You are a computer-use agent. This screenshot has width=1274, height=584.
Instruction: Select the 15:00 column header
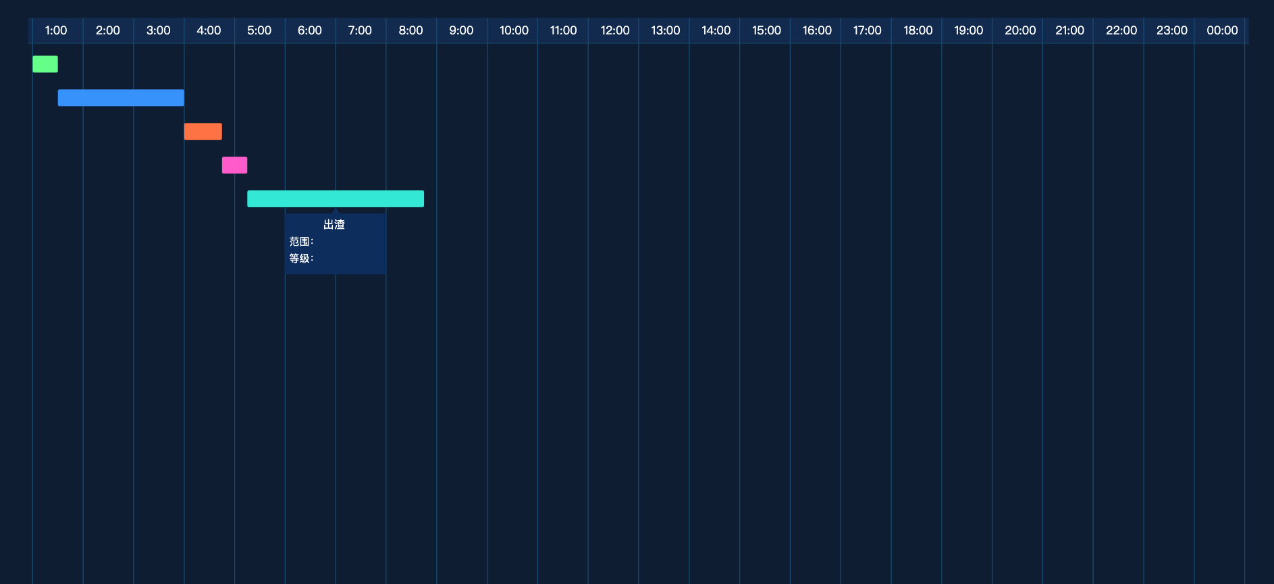(x=766, y=30)
